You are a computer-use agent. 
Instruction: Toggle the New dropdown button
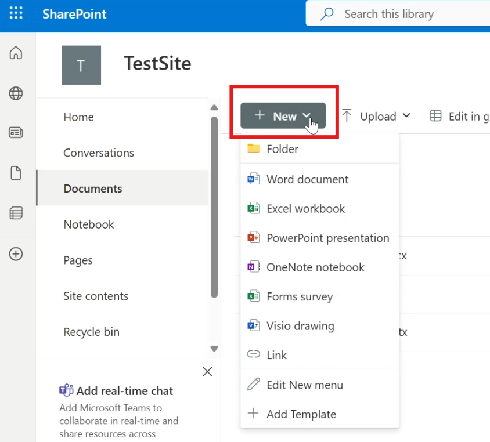tap(283, 115)
